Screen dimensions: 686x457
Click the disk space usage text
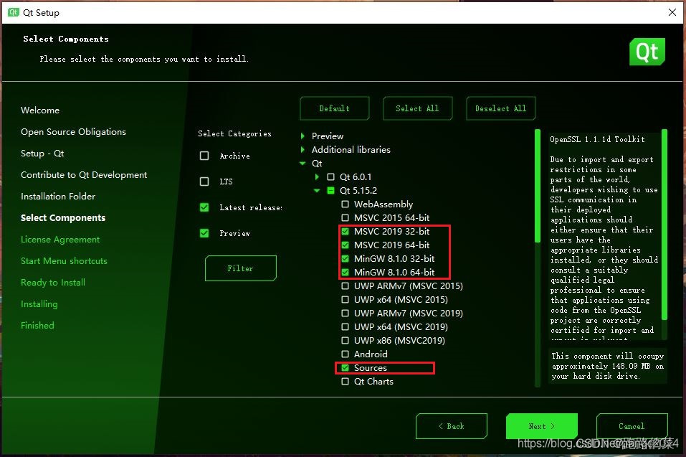pos(608,366)
